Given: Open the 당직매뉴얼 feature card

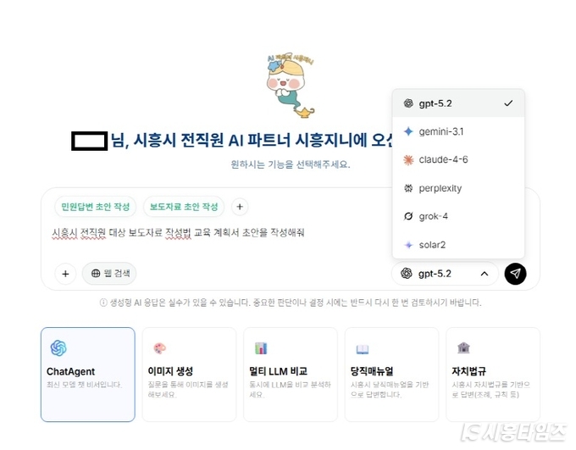Looking at the screenshot, I should 391,375.
